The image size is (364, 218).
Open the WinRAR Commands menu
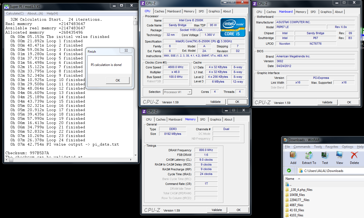pyautogui.click(x=302, y=147)
